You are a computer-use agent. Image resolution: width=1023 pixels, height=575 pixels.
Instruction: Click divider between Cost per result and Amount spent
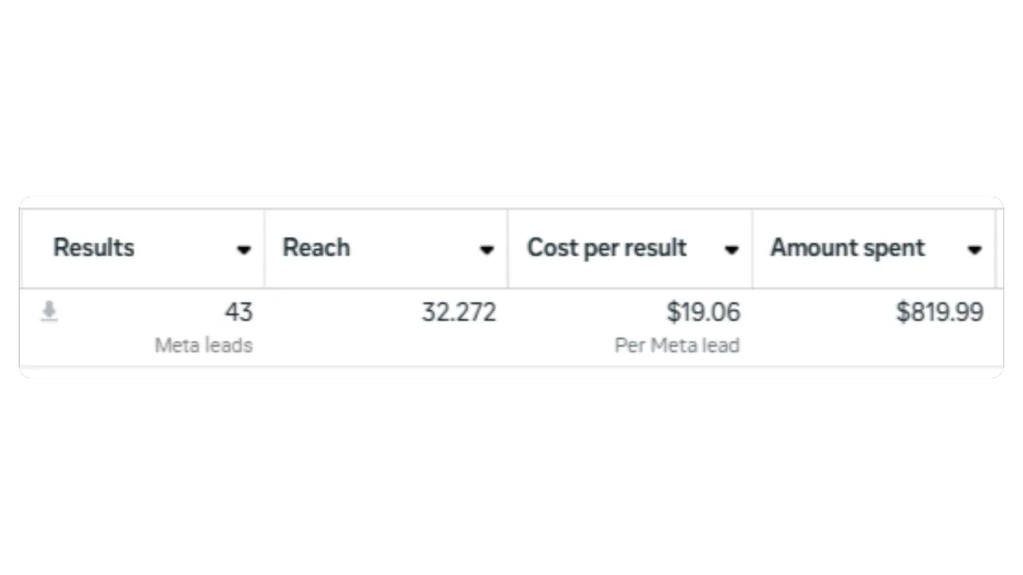pyautogui.click(x=752, y=249)
